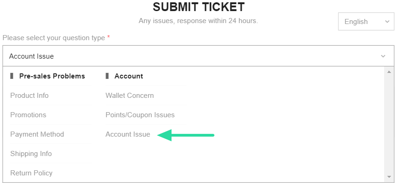Click the scrollbar down arrow
The height and width of the screenshot is (186, 397).
pos(389,177)
